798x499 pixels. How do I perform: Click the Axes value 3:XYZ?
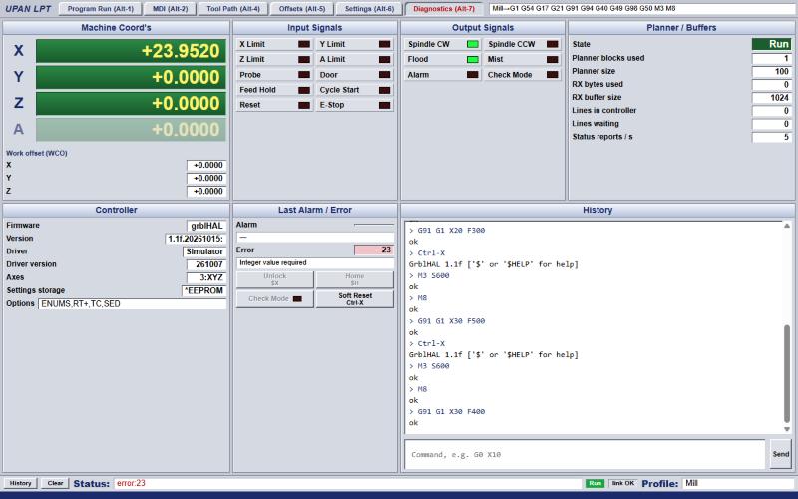click(206, 278)
